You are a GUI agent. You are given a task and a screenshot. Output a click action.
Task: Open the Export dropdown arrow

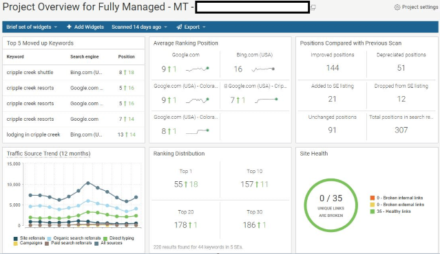point(204,27)
